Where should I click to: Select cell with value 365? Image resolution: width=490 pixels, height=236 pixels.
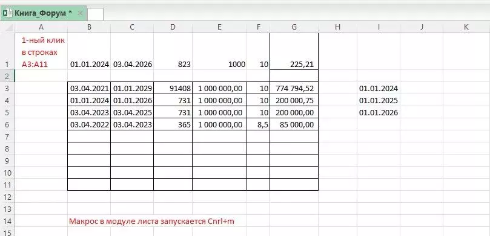pyautogui.click(x=173, y=124)
